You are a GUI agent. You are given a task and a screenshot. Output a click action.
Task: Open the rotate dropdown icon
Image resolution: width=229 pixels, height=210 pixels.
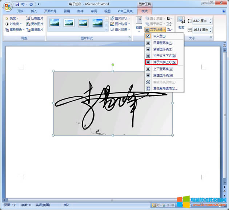[x=169, y=29]
